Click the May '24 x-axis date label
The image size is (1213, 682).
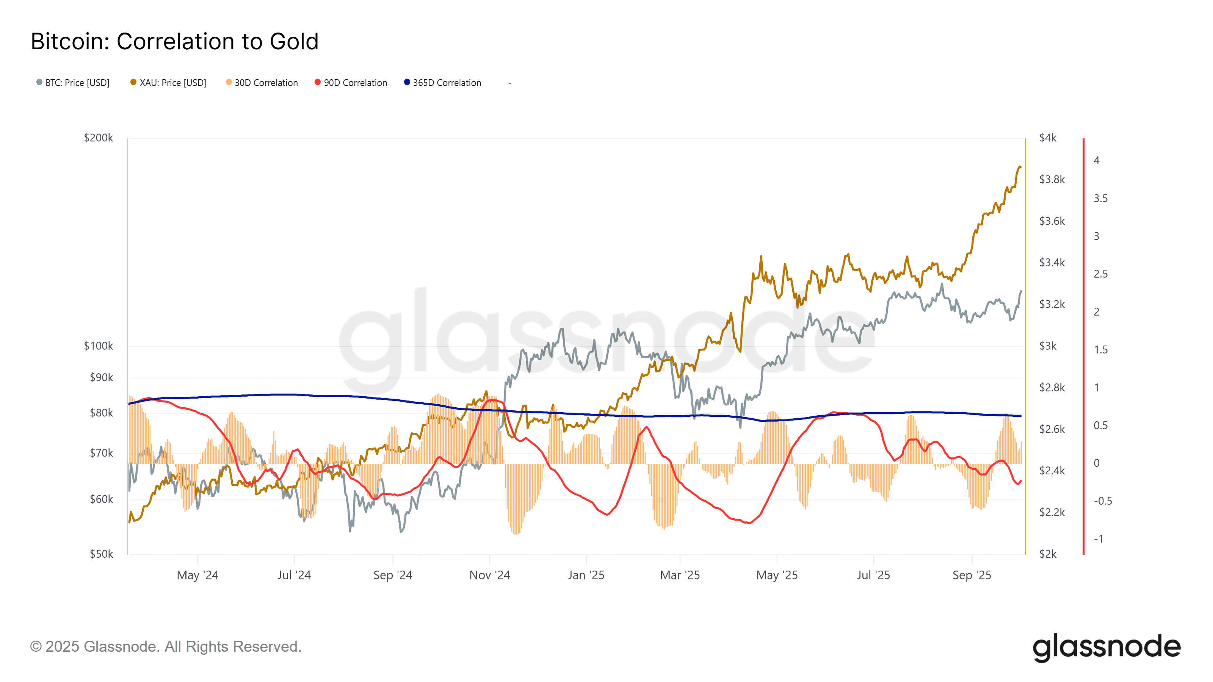tap(197, 575)
